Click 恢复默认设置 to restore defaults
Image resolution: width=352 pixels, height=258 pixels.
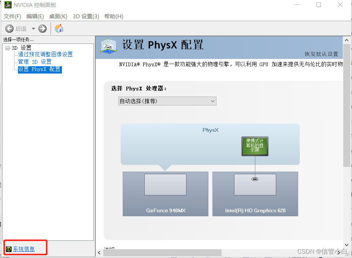[321, 54]
